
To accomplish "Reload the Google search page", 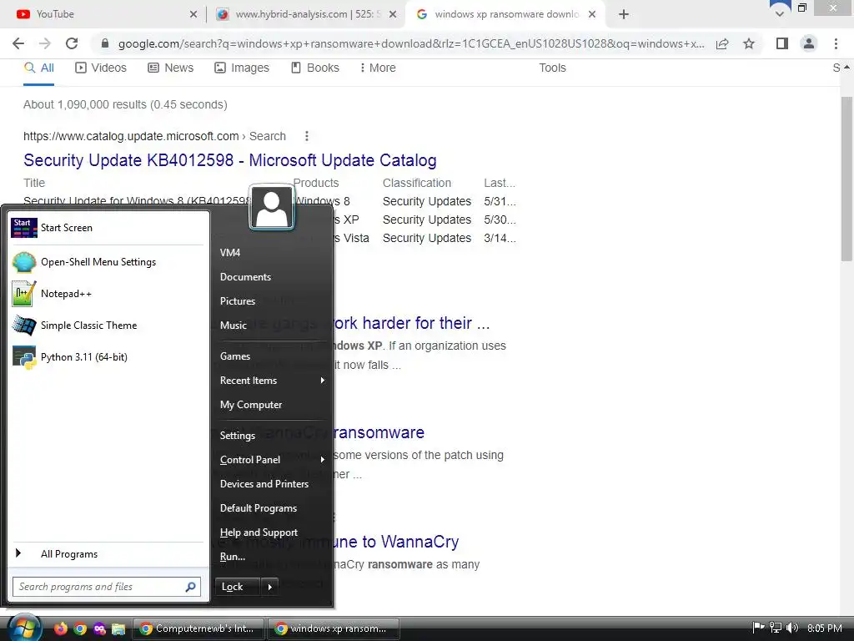I will click(x=72, y=43).
